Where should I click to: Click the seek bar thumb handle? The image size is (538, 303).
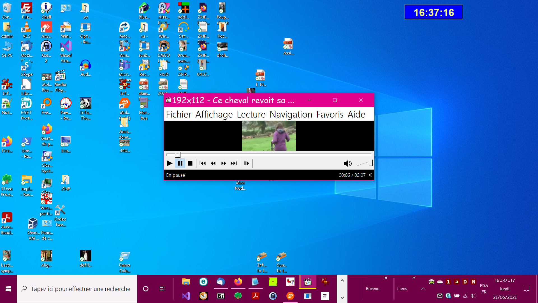(x=178, y=155)
